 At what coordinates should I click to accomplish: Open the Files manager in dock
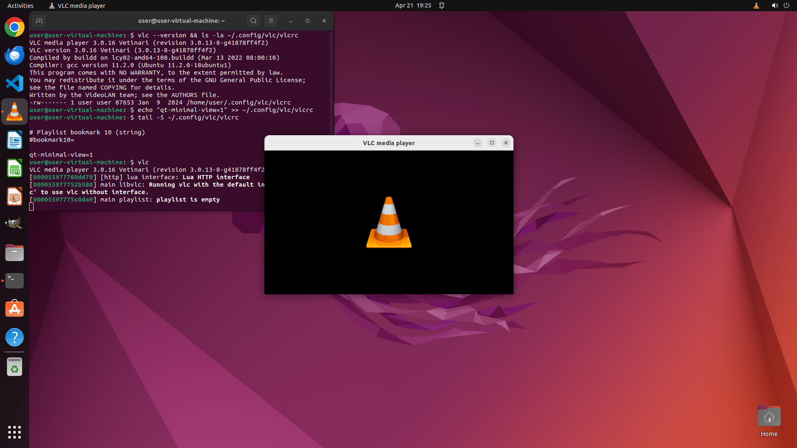click(x=15, y=253)
